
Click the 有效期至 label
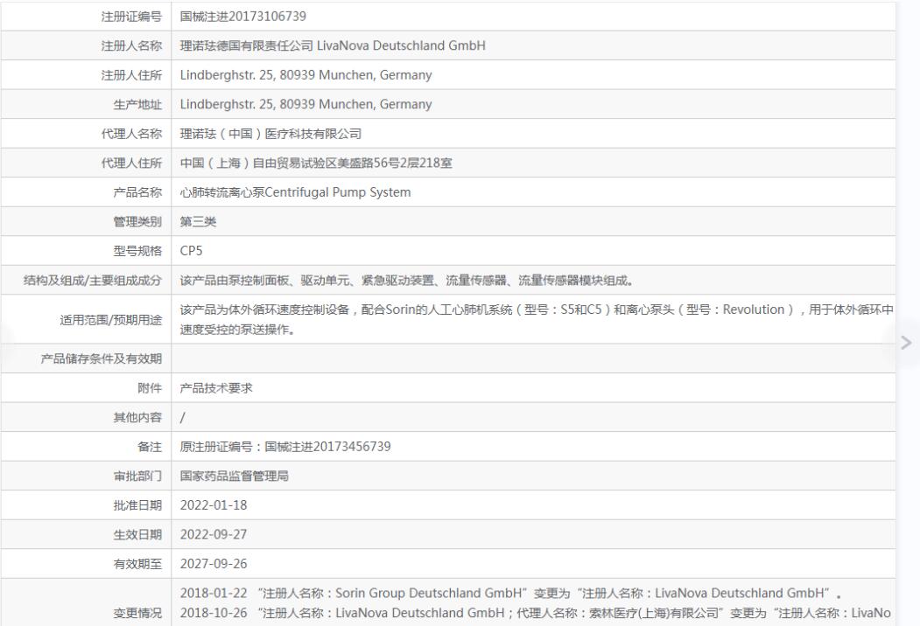(137, 564)
